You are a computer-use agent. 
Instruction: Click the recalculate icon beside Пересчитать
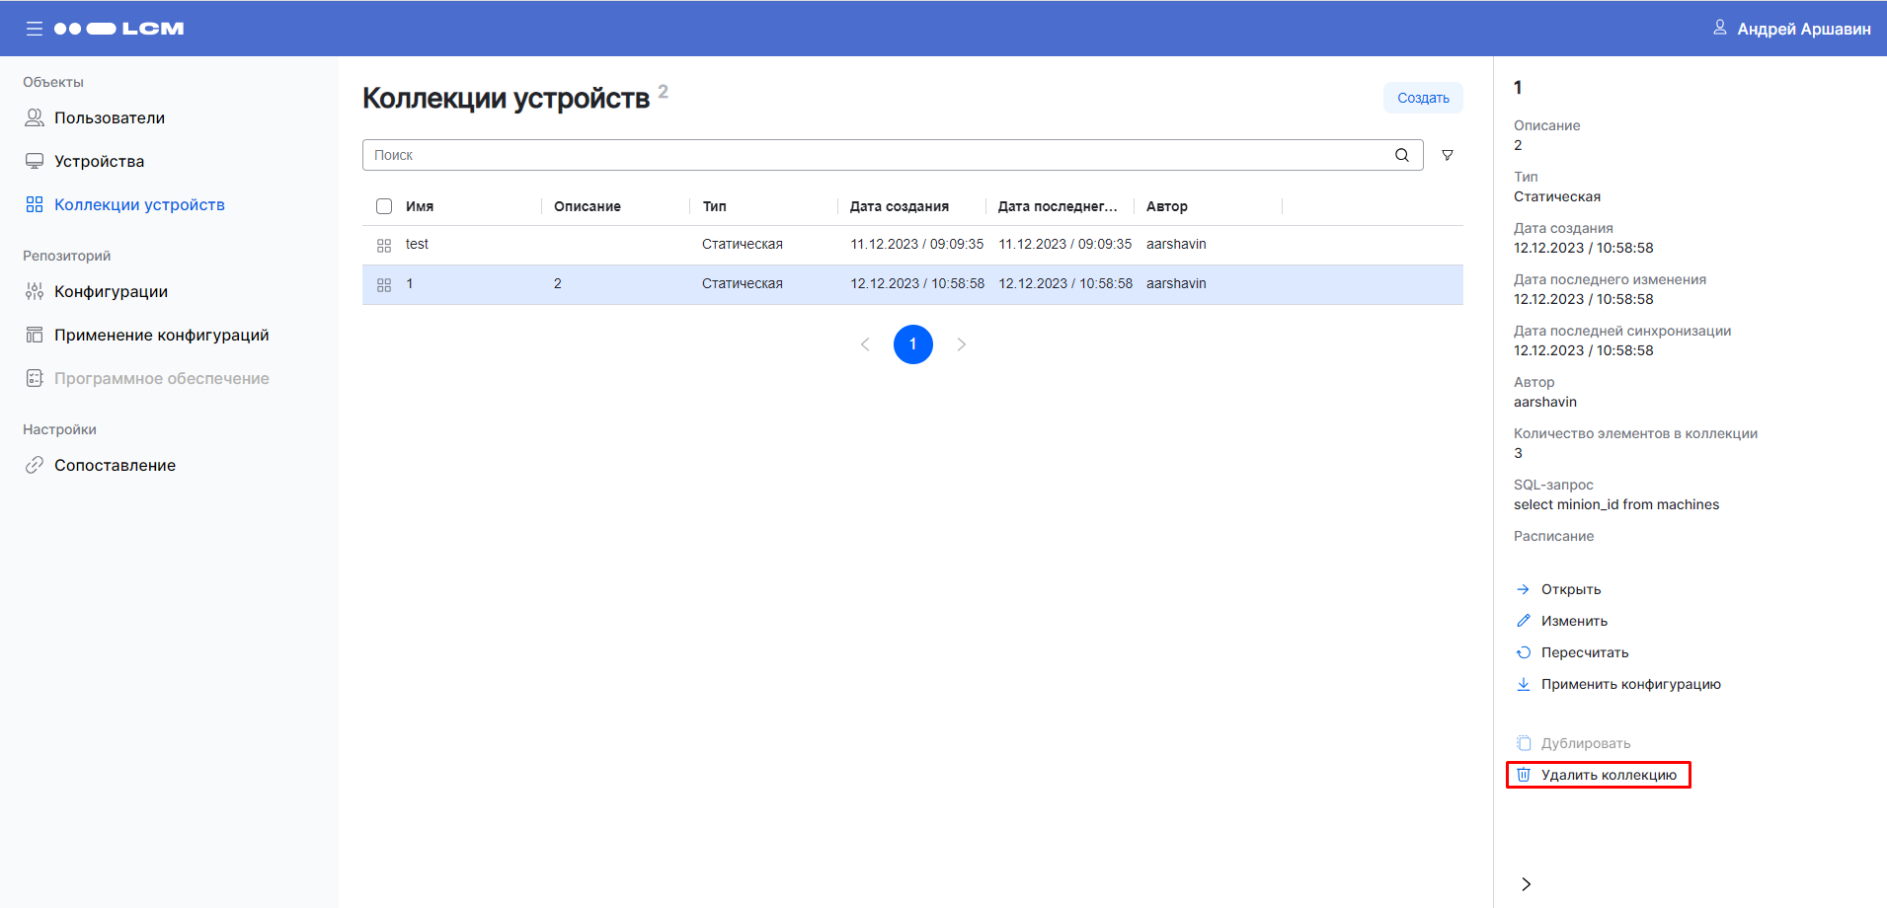point(1524,652)
